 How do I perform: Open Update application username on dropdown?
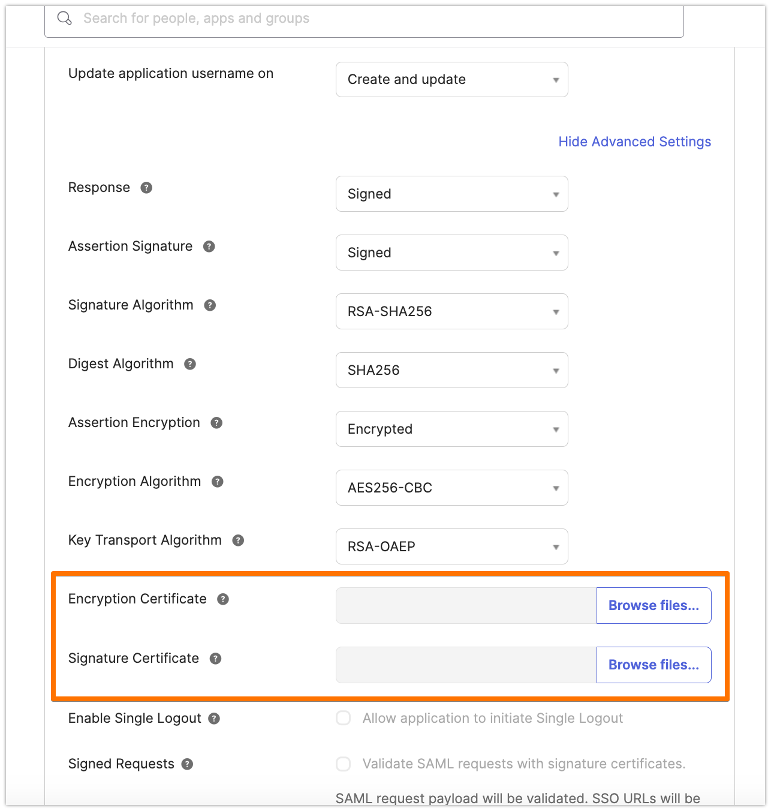tap(451, 80)
